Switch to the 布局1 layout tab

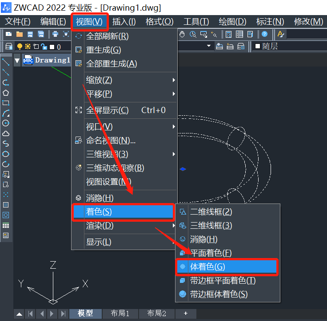point(120,313)
